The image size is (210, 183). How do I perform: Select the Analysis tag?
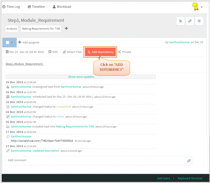tap(12, 29)
